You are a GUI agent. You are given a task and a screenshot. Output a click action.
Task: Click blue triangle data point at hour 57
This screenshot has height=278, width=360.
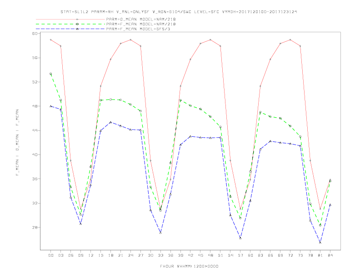click(240, 238)
